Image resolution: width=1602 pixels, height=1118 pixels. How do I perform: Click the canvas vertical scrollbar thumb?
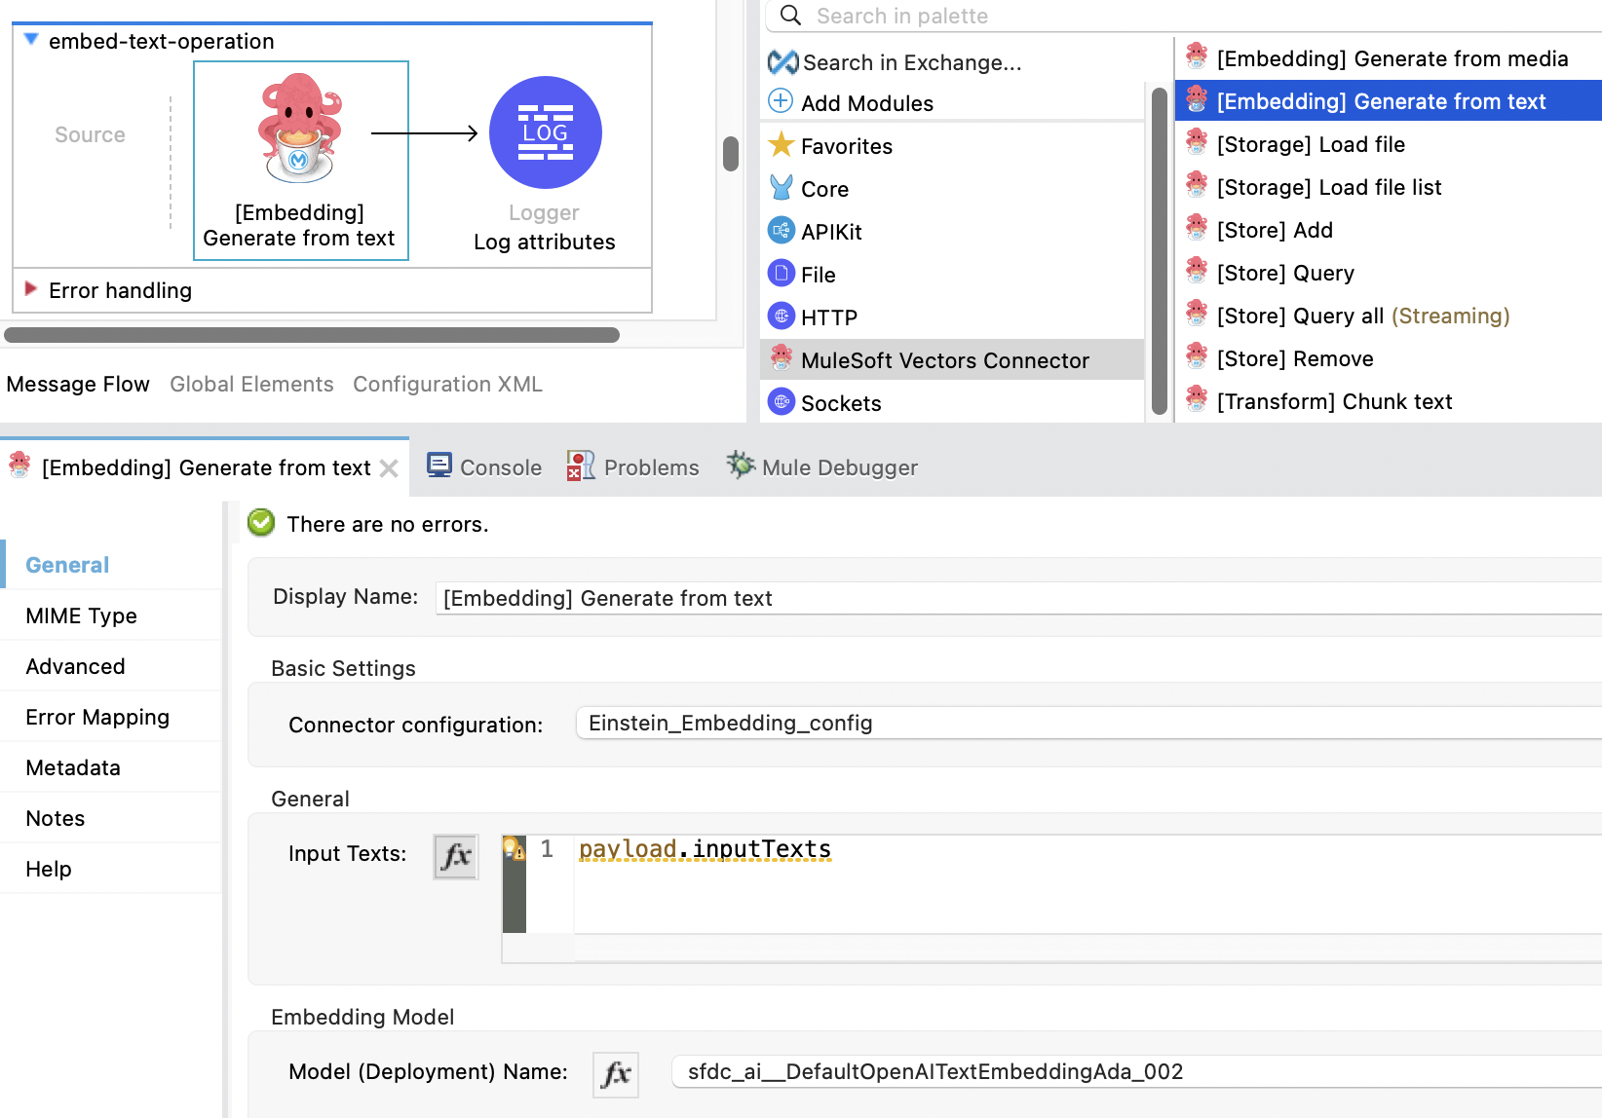731,153
